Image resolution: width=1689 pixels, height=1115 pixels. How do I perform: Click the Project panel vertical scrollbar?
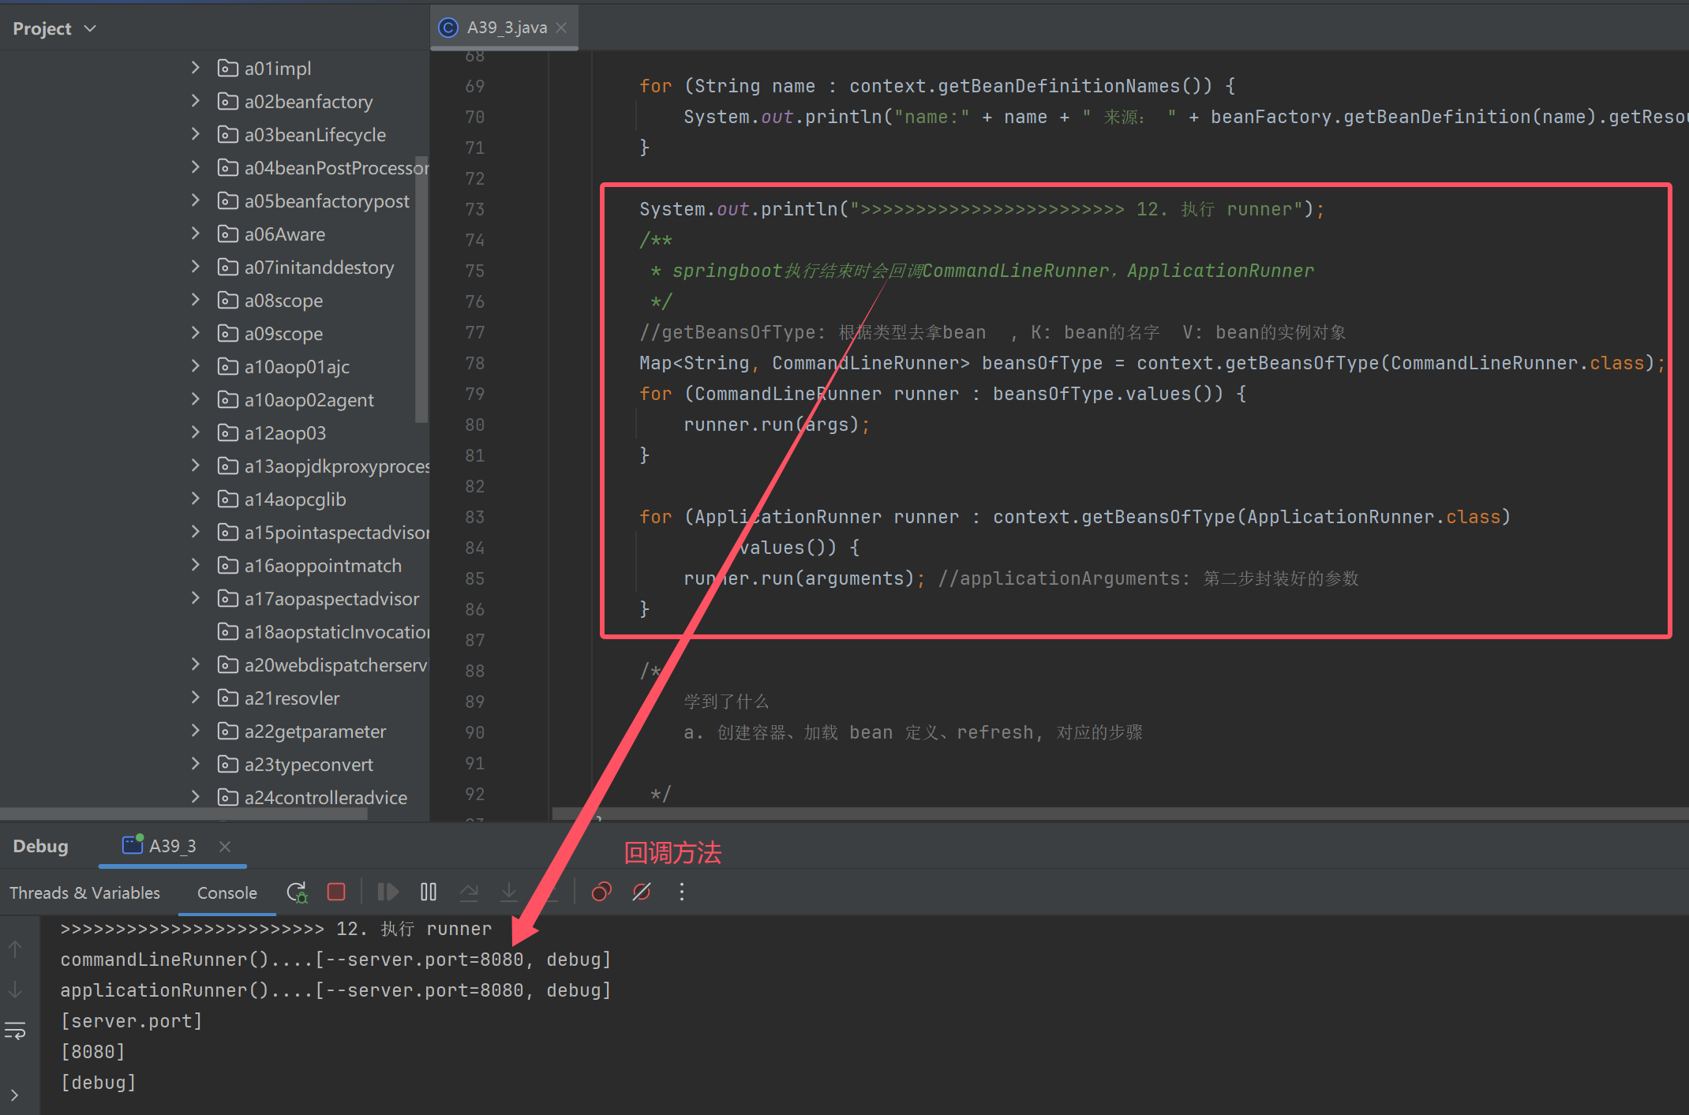(x=421, y=289)
